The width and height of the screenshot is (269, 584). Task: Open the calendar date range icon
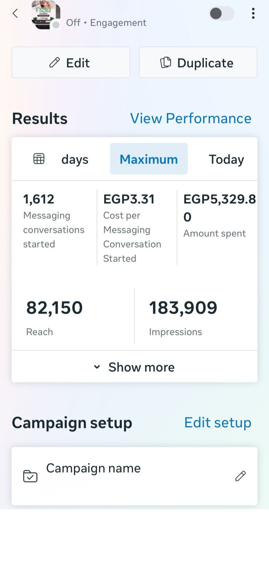pos(39,159)
